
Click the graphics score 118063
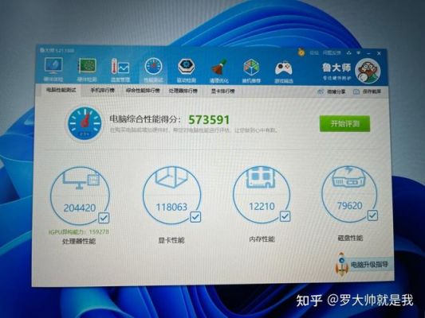(x=171, y=207)
